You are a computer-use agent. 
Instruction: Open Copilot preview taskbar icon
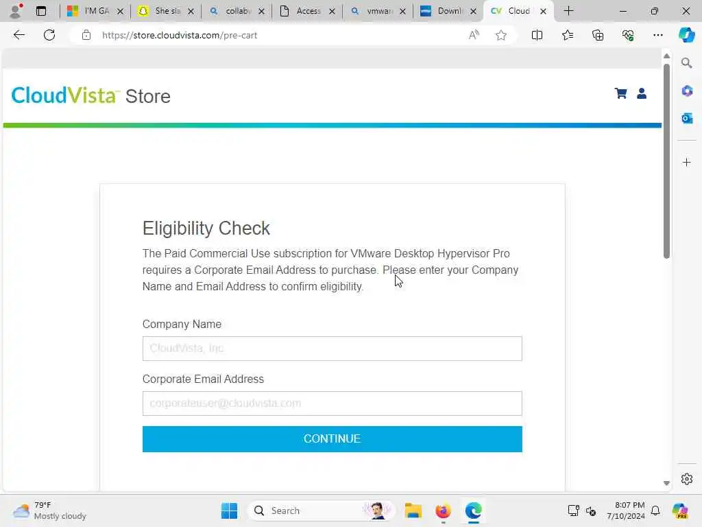pos(679,511)
